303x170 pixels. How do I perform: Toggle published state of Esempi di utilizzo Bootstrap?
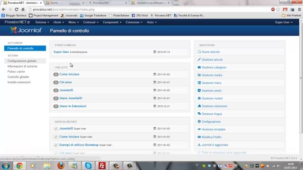(56, 145)
